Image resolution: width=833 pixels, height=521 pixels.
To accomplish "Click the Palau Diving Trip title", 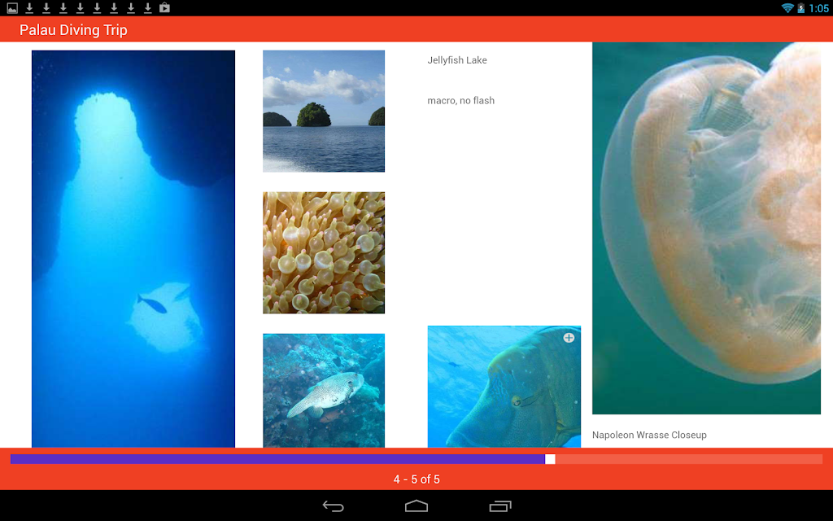I will pyautogui.click(x=73, y=30).
